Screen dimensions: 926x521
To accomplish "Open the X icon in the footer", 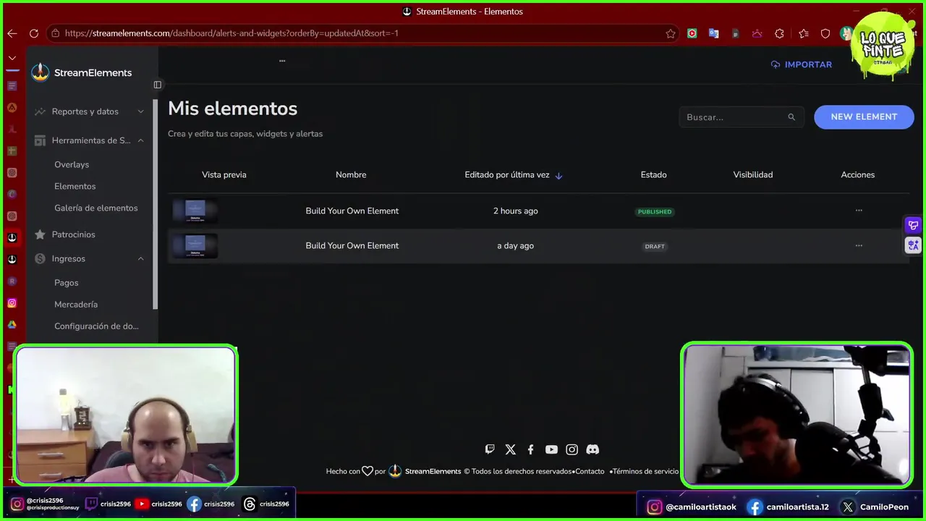I will tap(511, 449).
